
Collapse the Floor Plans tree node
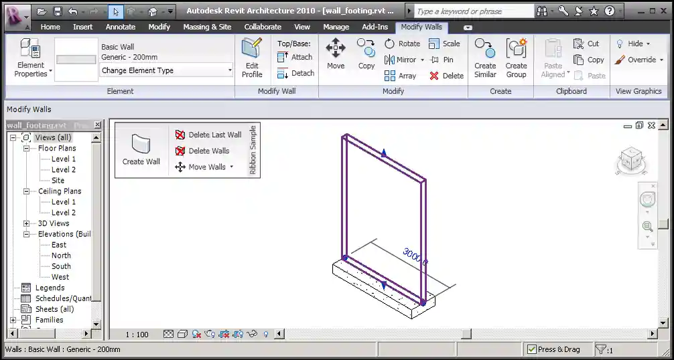point(27,149)
